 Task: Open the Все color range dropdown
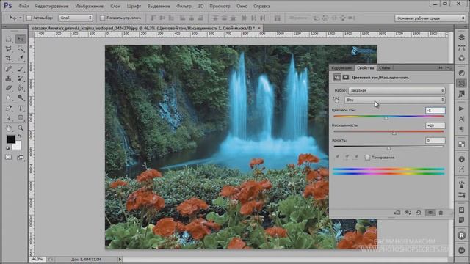395,100
